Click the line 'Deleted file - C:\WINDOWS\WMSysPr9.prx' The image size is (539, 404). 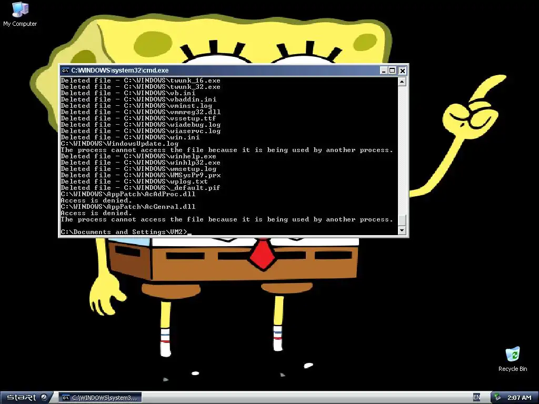tap(141, 175)
